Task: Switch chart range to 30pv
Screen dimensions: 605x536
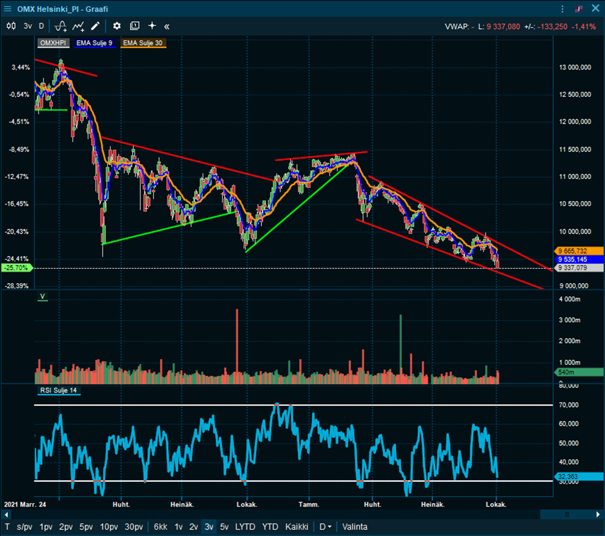Action: (134, 527)
